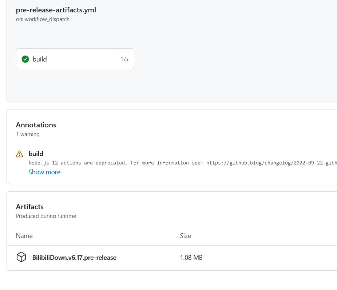Click the Name column header
Viewport: 337px width, 290px height.
click(x=24, y=236)
